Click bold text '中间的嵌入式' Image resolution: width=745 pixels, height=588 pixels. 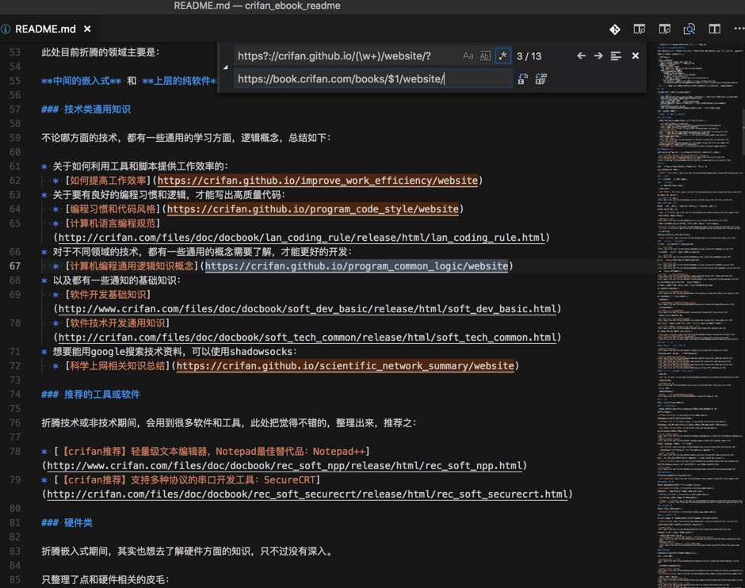coord(82,81)
